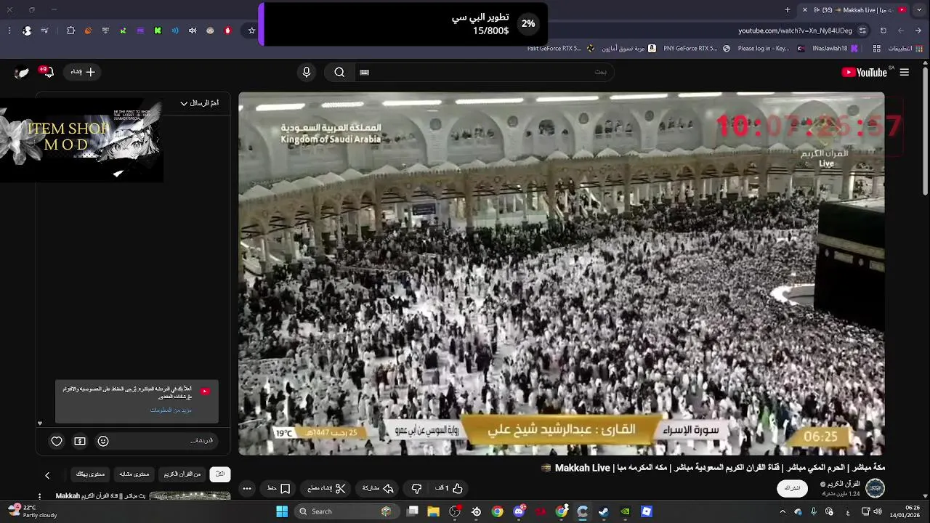Go to the YouTube home logo
Screen dimensions: 930x523
click(x=864, y=72)
